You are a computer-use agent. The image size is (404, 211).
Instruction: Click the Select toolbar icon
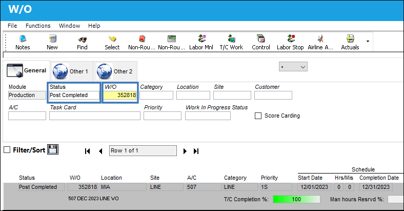tap(112, 39)
